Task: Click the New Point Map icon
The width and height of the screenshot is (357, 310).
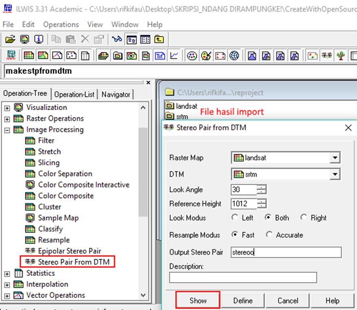Action: [x=71, y=56]
